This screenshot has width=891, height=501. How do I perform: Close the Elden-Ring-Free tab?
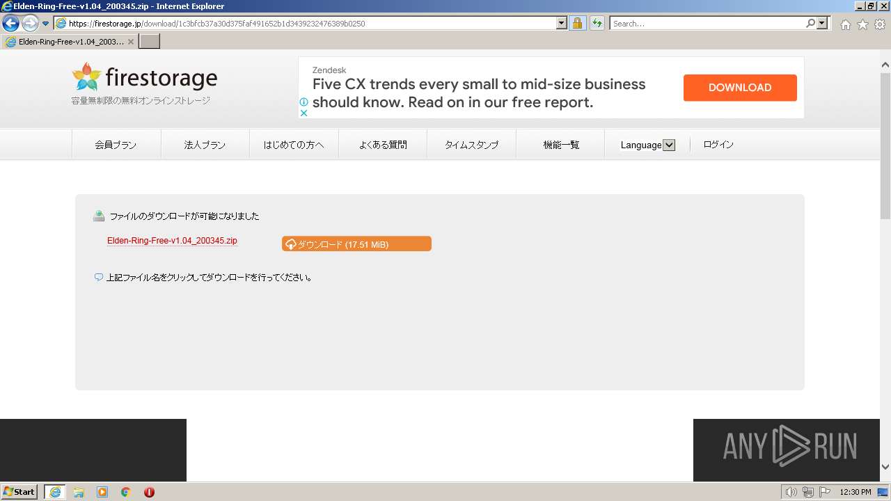131,42
